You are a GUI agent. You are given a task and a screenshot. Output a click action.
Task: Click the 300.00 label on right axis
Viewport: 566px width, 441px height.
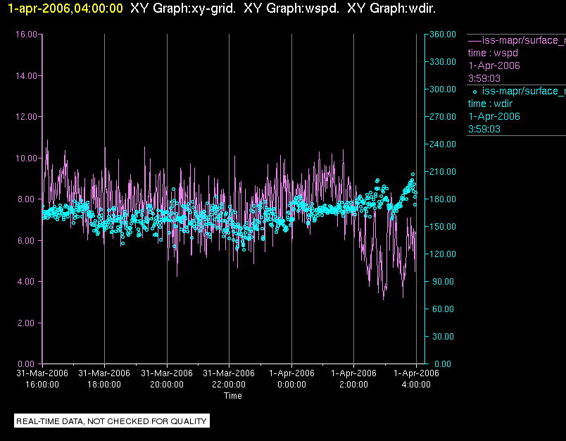click(x=443, y=89)
